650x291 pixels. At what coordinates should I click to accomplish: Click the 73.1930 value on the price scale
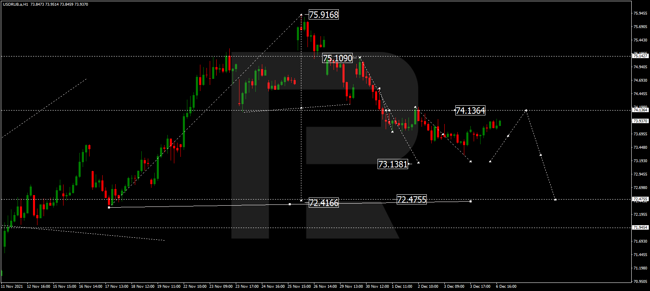640,161
